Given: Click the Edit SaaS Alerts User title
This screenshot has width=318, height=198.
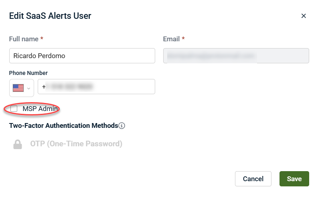Looking at the screenshot, I should pyautogui.click(x=50, y=16).
